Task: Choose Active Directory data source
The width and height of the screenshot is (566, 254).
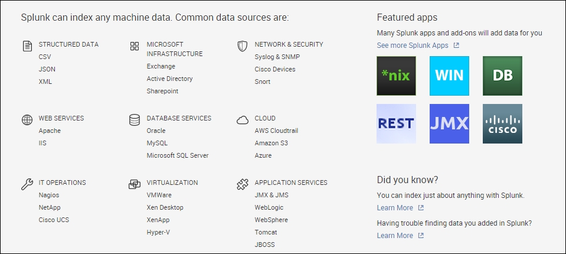Action: pyautogui.click(x=169, y=79)
